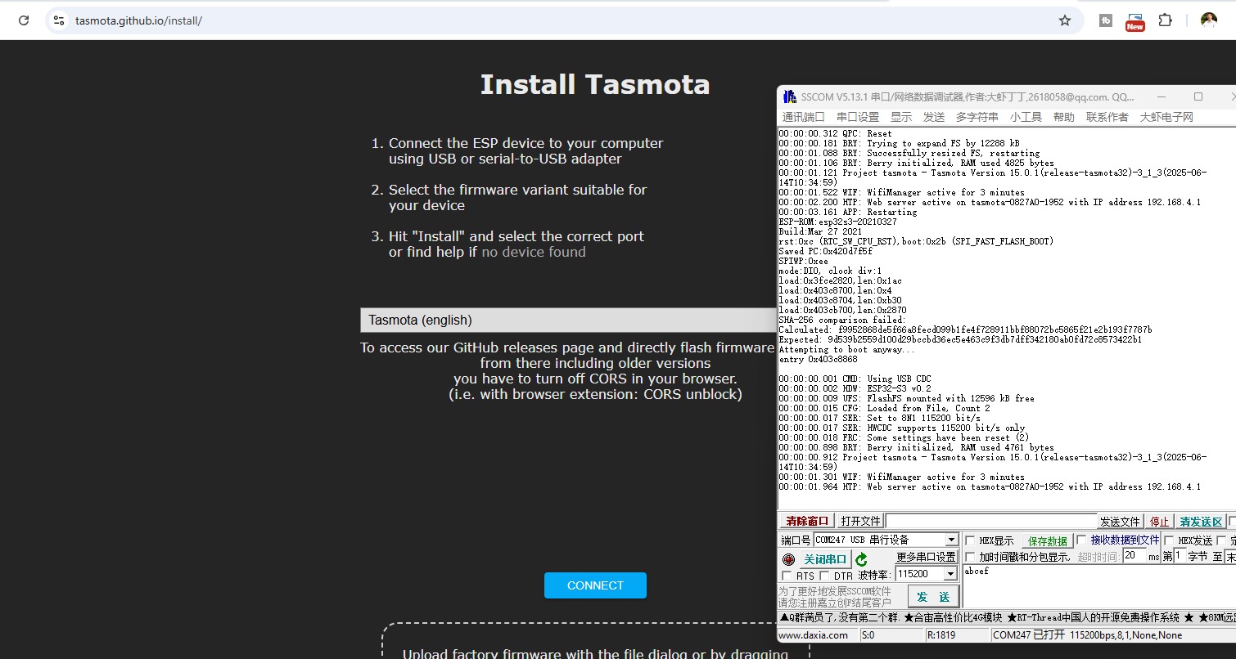Click the timeout 20 ms input field
This screenshot has height=659, width=1236.
pos(1133,556)
